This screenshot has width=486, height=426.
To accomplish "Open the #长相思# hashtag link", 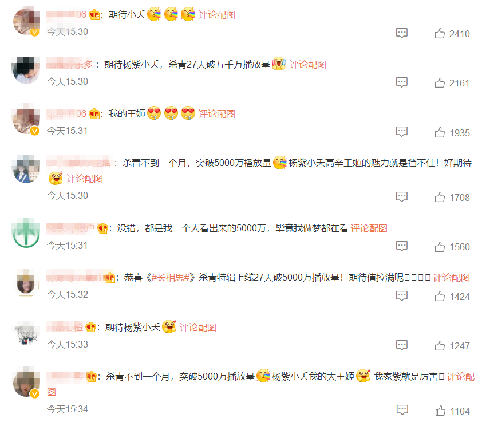I will coord(170,277).
